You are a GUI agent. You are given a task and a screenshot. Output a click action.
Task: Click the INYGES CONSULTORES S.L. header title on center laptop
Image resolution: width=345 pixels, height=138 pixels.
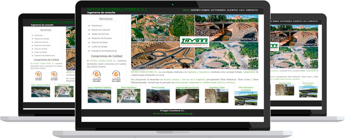pos(118,9)
